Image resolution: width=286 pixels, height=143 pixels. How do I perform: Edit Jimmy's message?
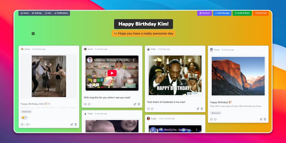point(72,124)
